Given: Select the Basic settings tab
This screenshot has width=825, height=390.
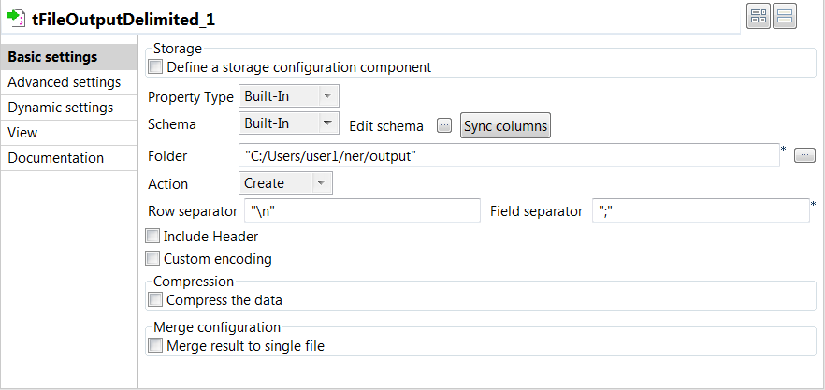Looking at the screenshot, I should click(69, 57).
